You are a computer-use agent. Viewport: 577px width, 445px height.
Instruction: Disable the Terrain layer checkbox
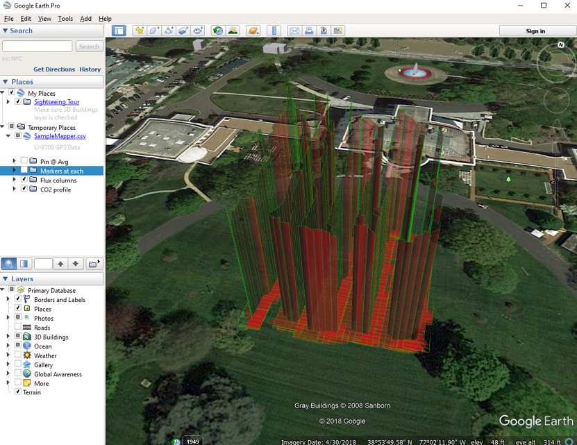(x=18, y=392)
